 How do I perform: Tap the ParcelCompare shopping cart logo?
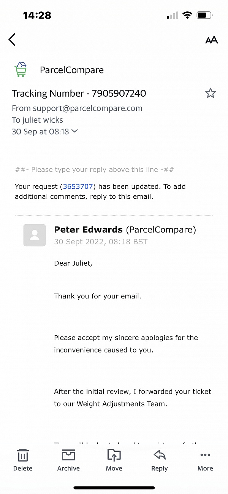click(21, 69)
